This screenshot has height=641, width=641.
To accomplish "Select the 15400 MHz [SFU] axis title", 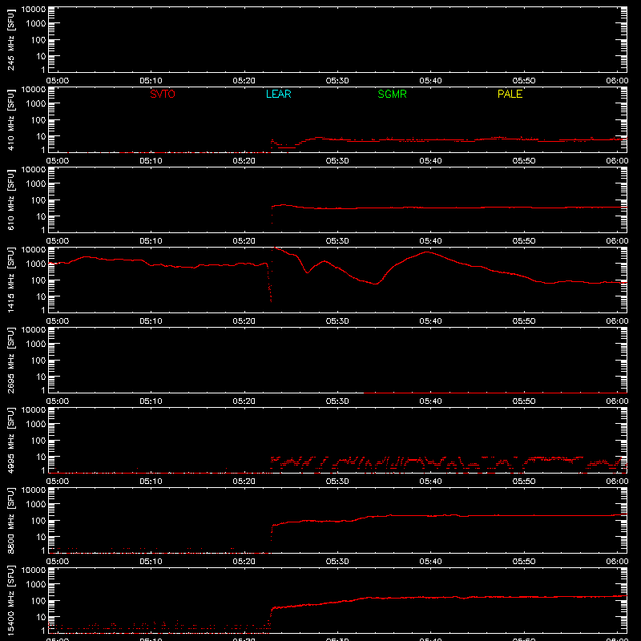I will tap(11, 600).
